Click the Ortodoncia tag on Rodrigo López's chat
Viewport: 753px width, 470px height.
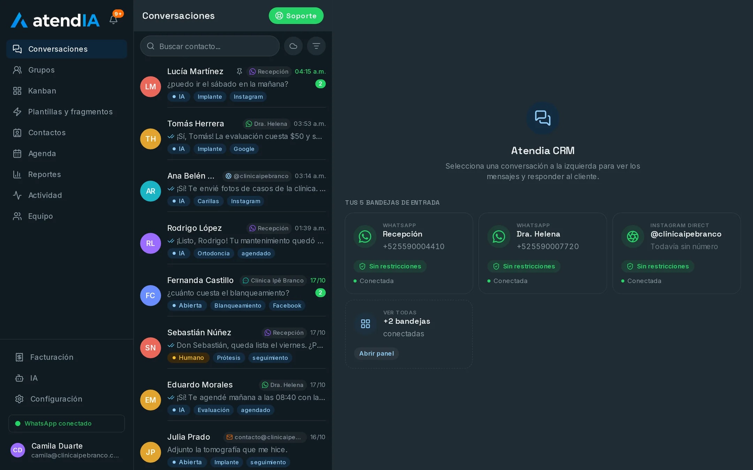[x=213, y=253]
